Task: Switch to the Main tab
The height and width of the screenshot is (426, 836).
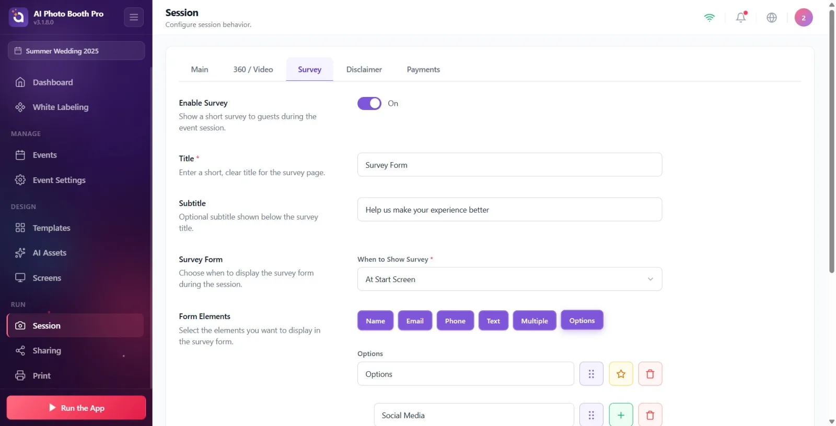Action: (200, 69)
